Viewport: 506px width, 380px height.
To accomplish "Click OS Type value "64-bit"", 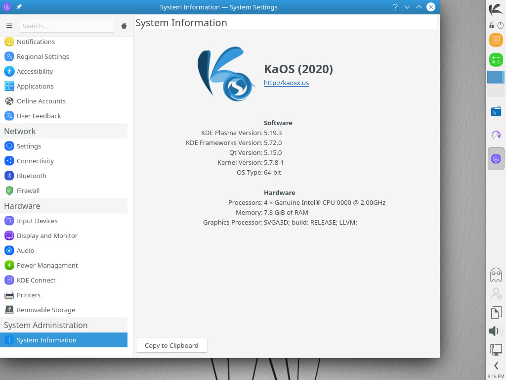I will 272,173.
